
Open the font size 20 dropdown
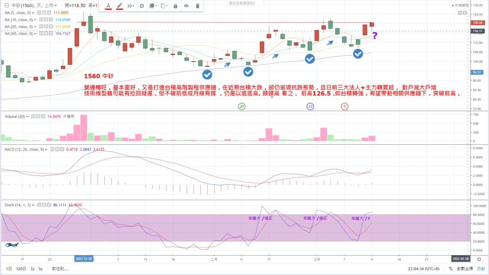[x=131, y=6]
